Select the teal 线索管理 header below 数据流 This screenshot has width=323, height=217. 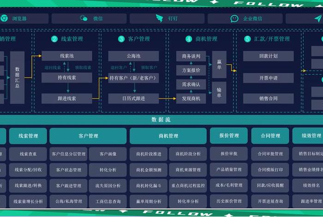click(x=28, y=136)
